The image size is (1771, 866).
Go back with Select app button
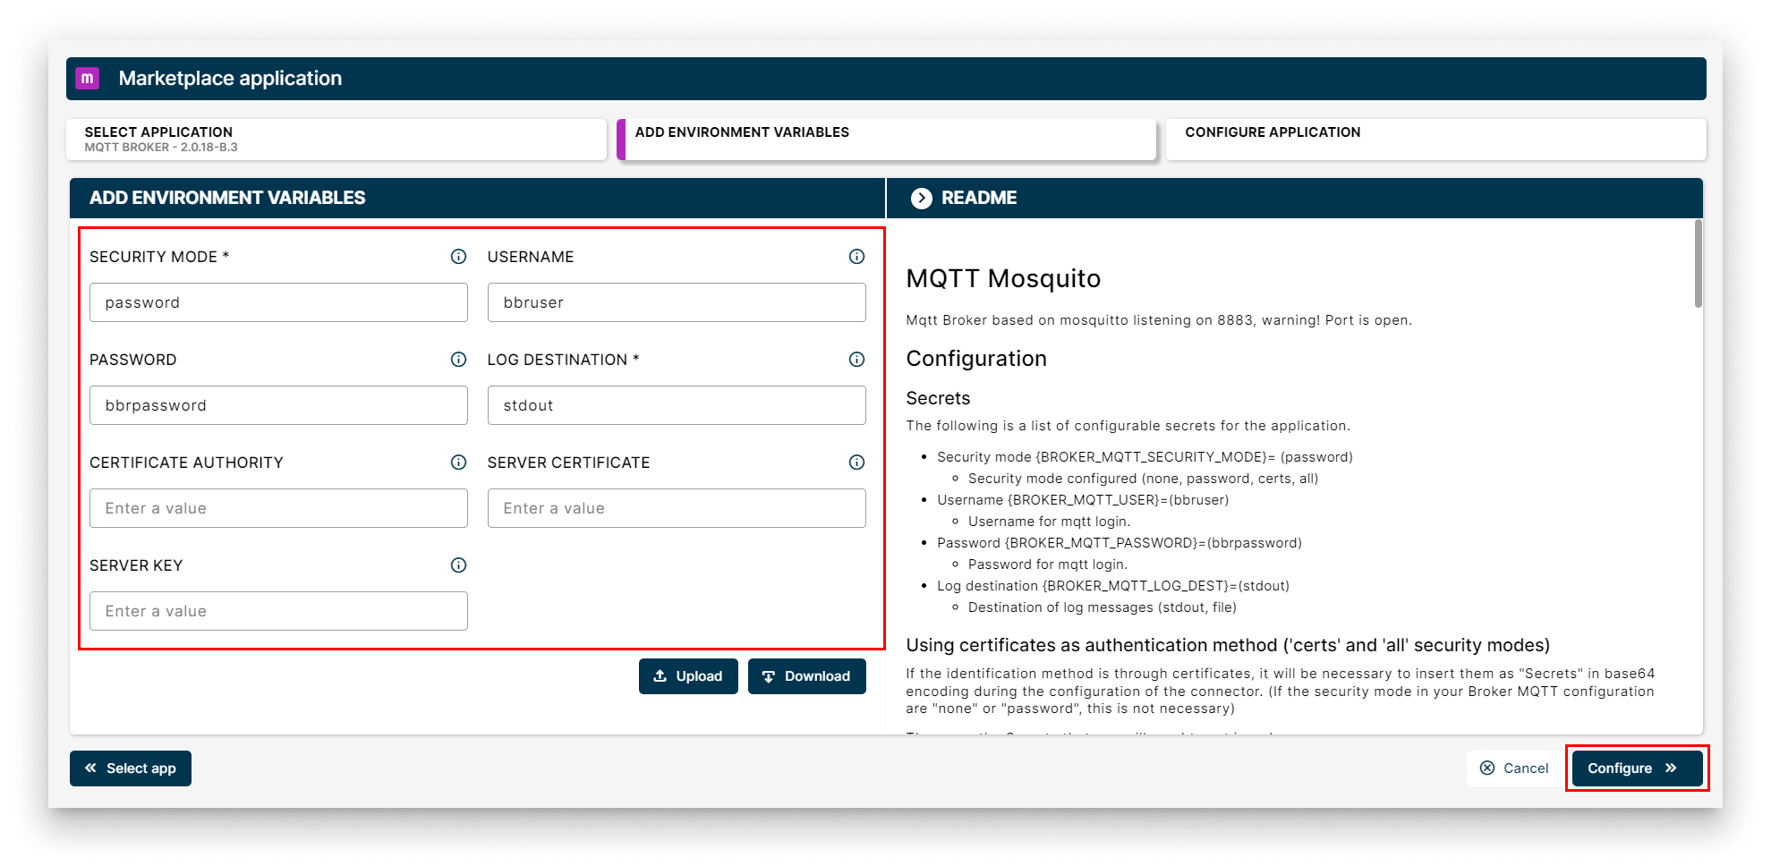[x=131, y=768]
